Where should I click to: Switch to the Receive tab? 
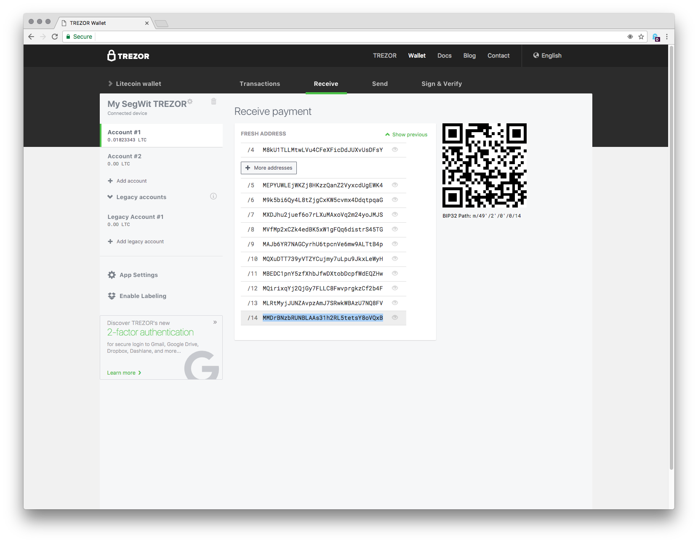tap(326, 84)
